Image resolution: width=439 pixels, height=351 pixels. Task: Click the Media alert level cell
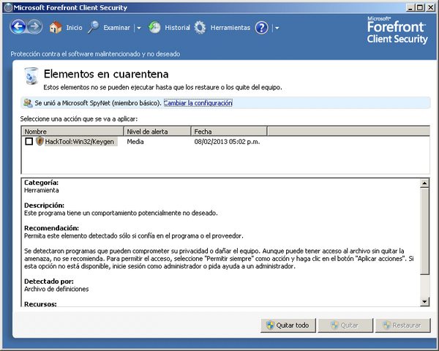pyautogui.click(x=135, y=142)
